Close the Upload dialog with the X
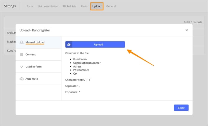The height and width of the screenshot is (126, 208). tap(187, 30)
